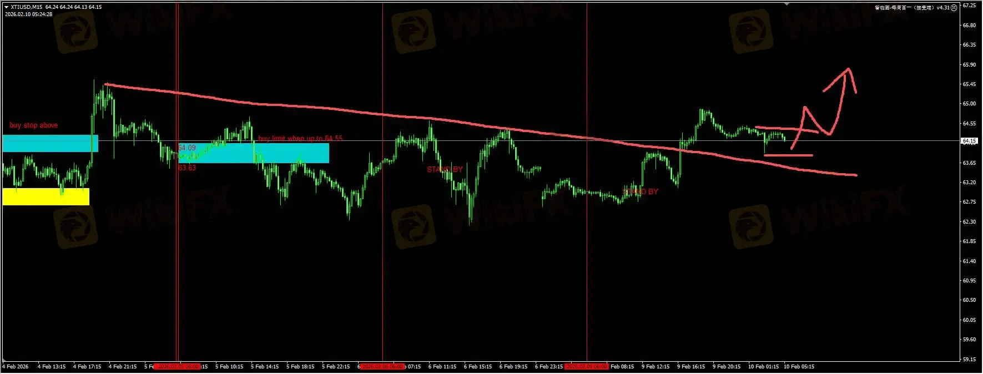Select the 64.09 price text label
Screen dimensions: 983x374
(x=187, y=148)
